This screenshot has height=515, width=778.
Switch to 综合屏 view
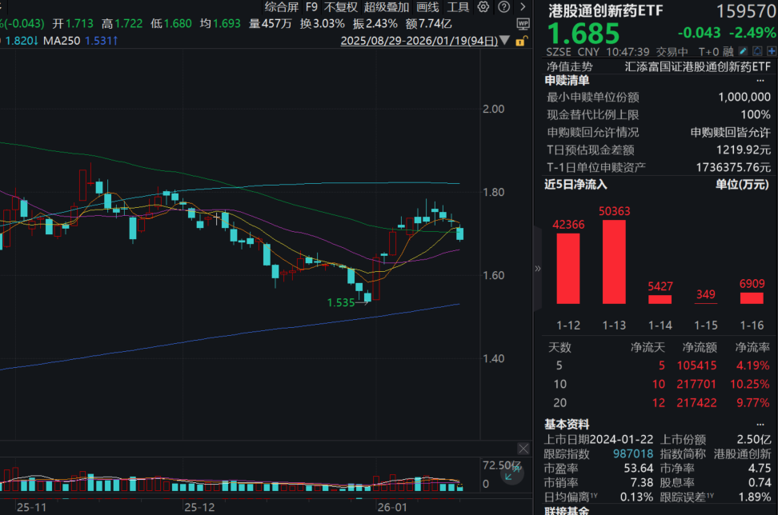[x=279, y=6]
